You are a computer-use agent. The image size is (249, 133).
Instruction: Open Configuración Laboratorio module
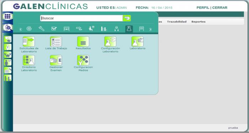[x=110, y=44]
